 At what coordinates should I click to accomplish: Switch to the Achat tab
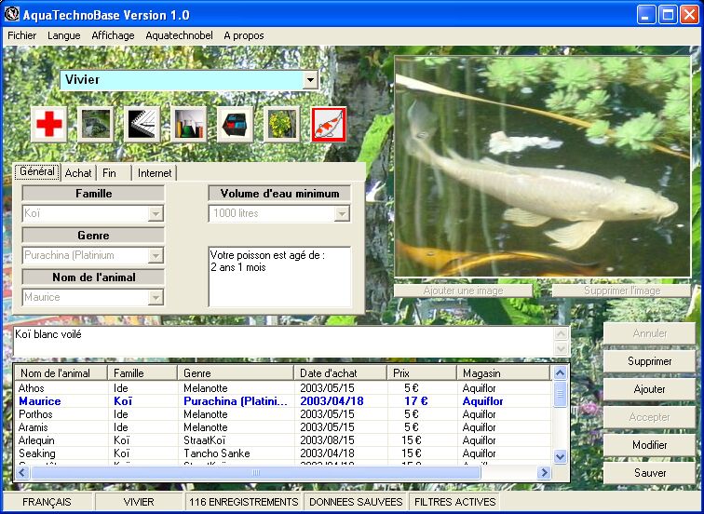(78, 173)
